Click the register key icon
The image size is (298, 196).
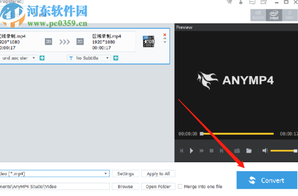(x=241, y=2)
